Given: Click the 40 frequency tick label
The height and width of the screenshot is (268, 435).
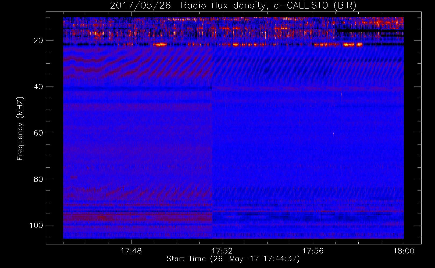Looking at the screenshot, I should point(38,87).
